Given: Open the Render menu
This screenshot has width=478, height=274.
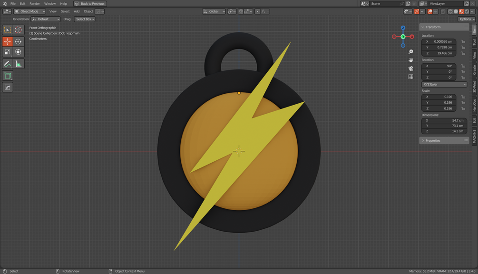Looking at the screenshot, I should click(x=35, y=4).
